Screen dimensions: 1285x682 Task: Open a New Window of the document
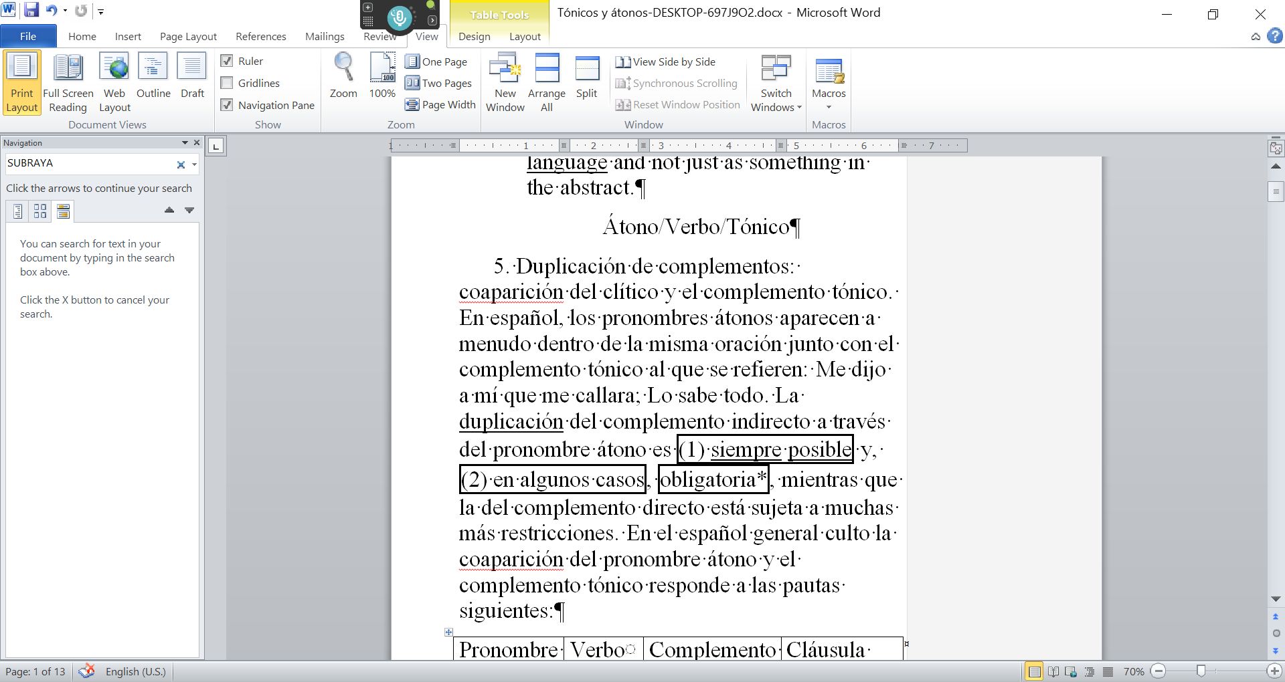tap(505, 83)
